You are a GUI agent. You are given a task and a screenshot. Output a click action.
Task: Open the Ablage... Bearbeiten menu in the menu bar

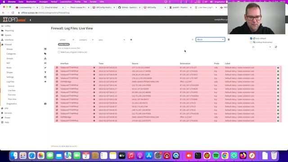(31, 2)
